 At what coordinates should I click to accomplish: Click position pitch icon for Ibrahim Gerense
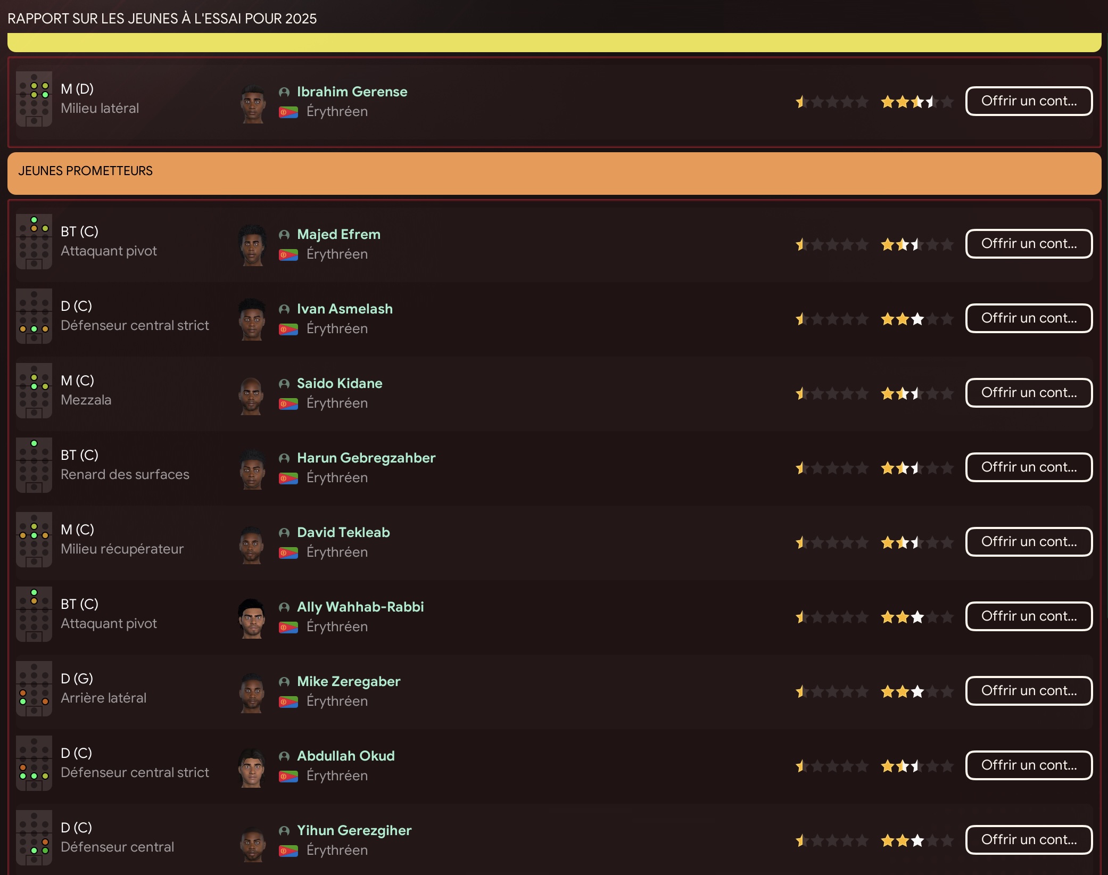[34, 99]
